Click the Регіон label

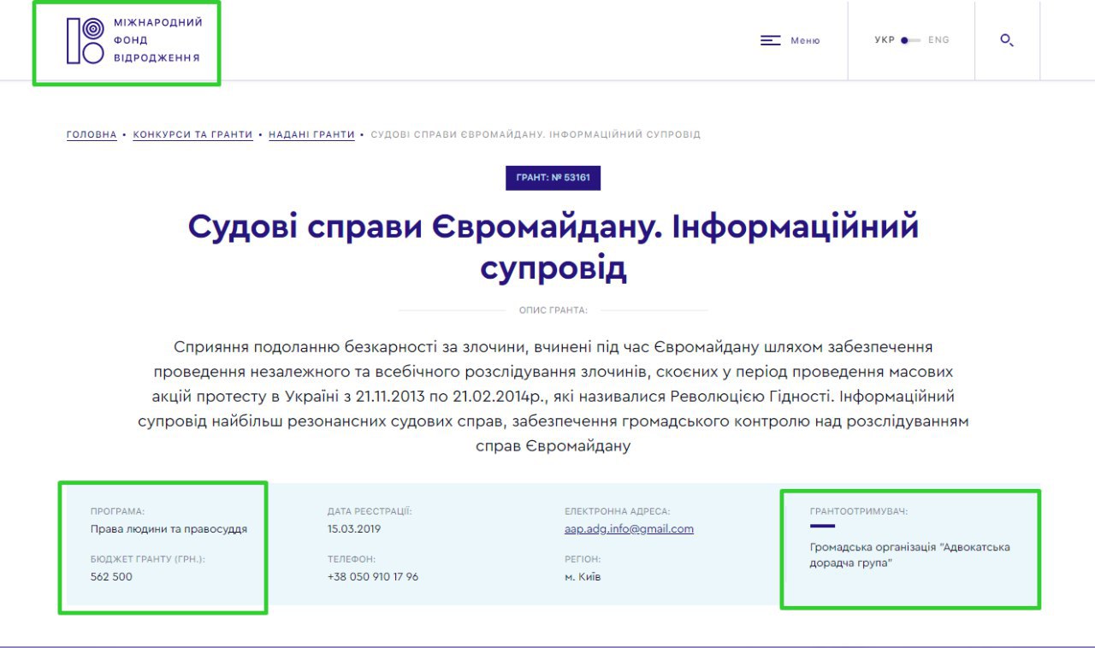[583, 559]
